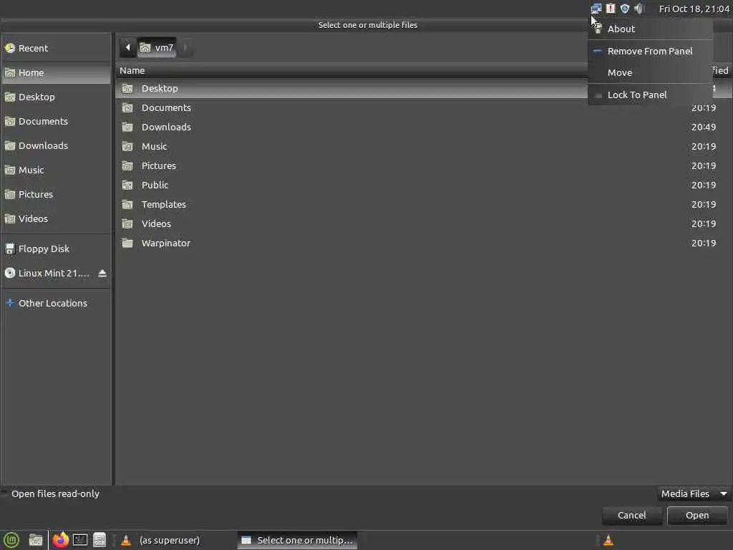733x550 pixels.
Task: Select Pictures in the places sidebar
Action: [x=56, y=194]
